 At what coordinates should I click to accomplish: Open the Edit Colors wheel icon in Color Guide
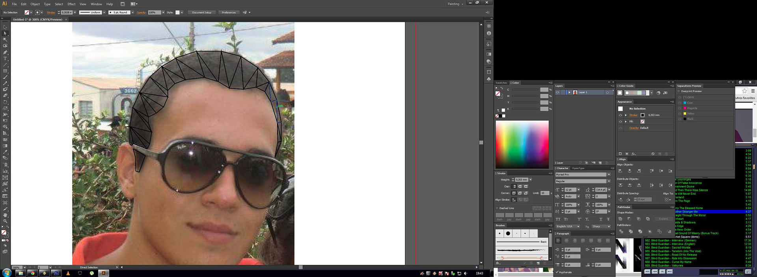658,93
